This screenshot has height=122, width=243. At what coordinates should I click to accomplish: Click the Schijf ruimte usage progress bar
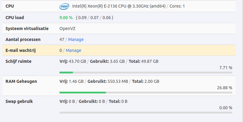[x=146, y=72]
